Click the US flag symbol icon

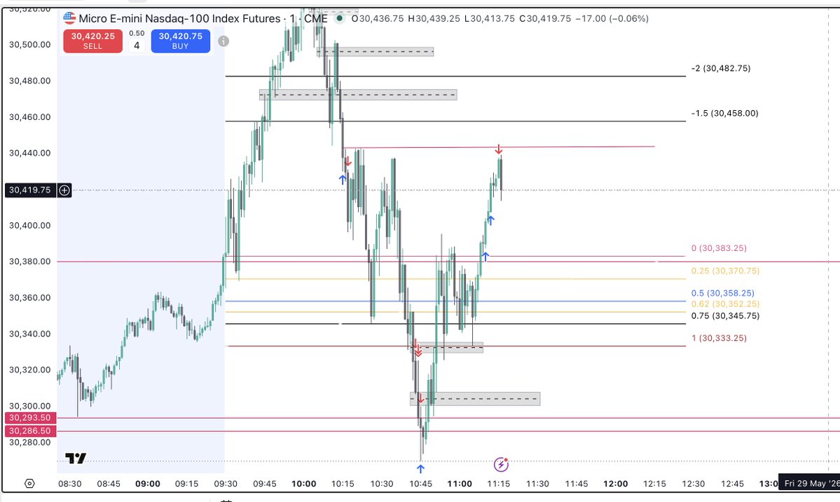(x=69, y=18)
